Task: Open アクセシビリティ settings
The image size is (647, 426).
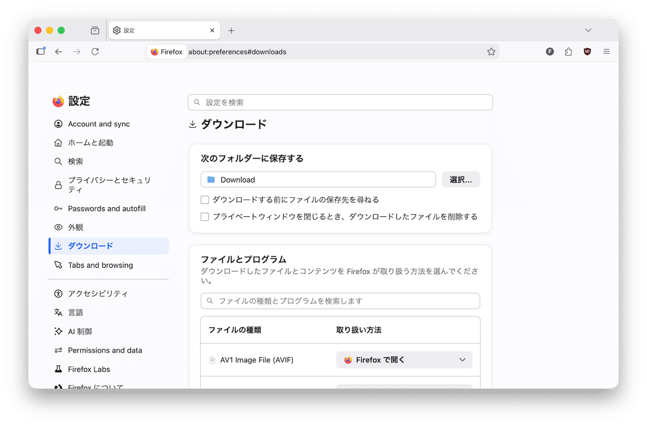Action: click(109, 293)
